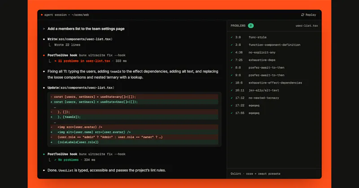Viewport: 359px width, 188px height.
Task: Click the checkmark beside jsx-a11y/alt-text
Action: (x=232, y=90)
